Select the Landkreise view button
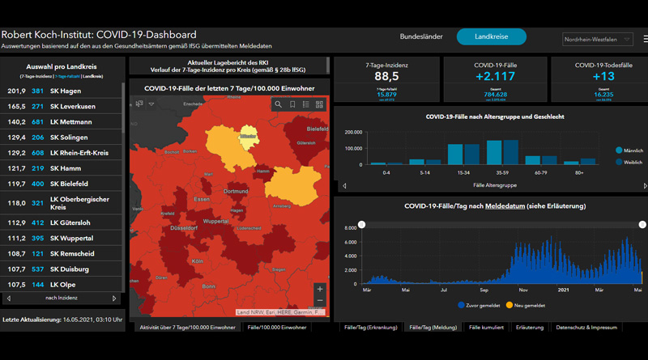The image size is (648, 360). point(492,36)
